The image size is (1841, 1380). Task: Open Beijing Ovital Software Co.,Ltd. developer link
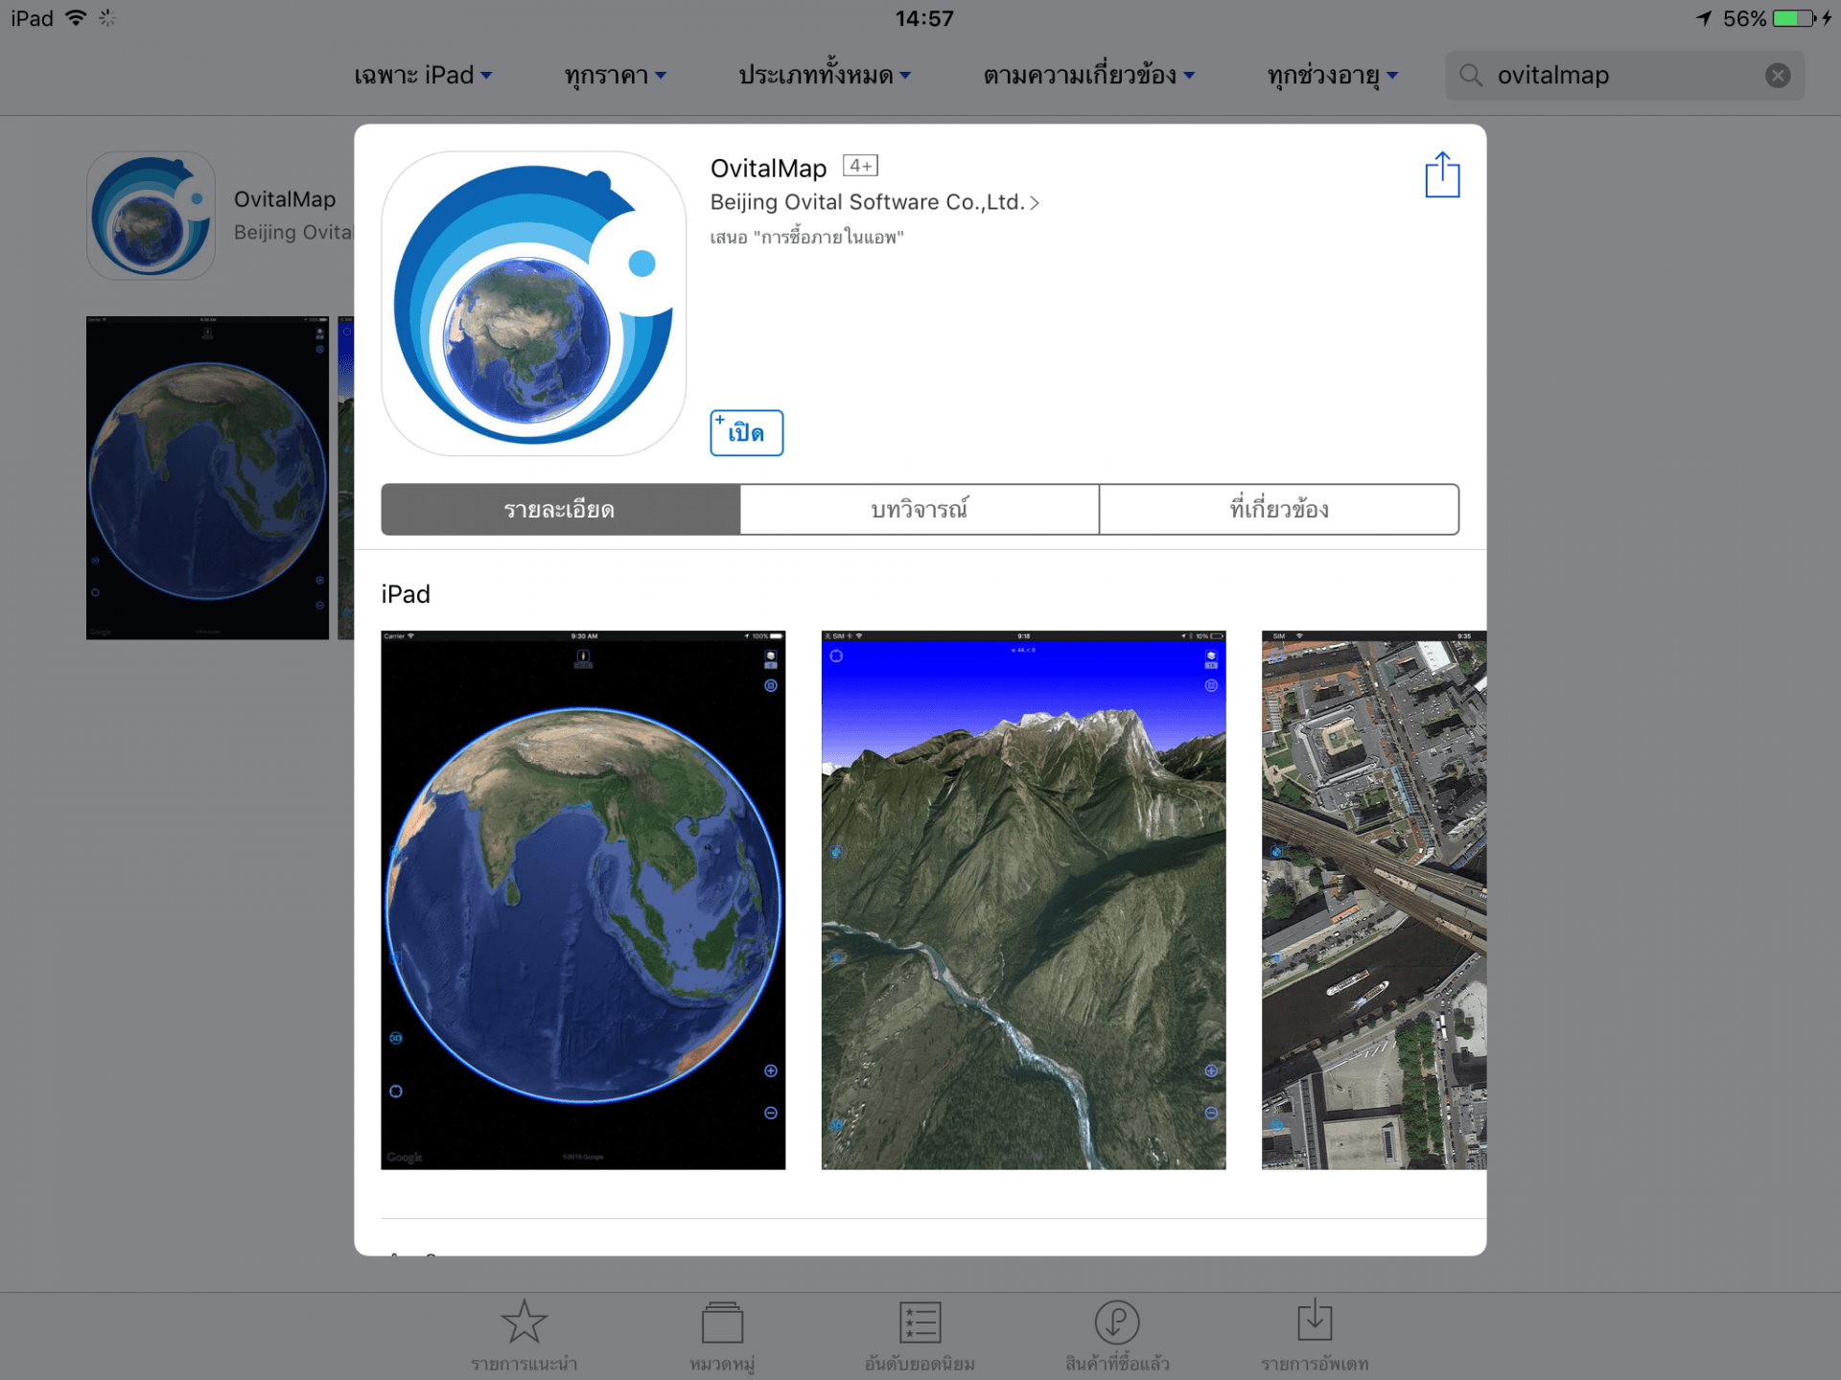[x=874, y=202]
